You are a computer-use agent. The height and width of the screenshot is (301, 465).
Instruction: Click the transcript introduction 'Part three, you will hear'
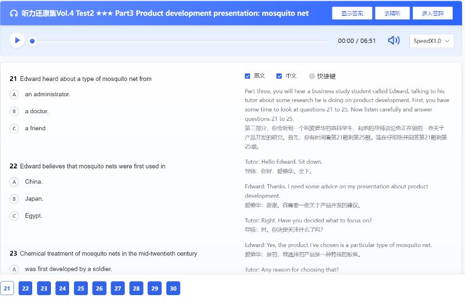coord(347,105)
